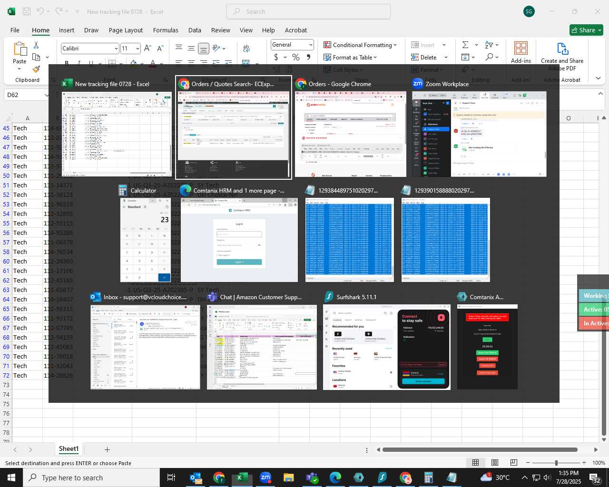Increase font size with large A icon
This screenshot has height=487, width=609.
pyautogui.click(x=147, y=48)
